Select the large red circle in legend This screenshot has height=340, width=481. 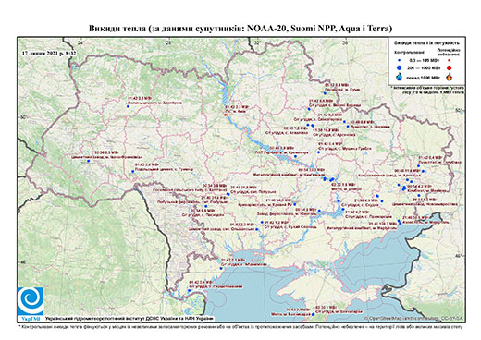[449, 67]
